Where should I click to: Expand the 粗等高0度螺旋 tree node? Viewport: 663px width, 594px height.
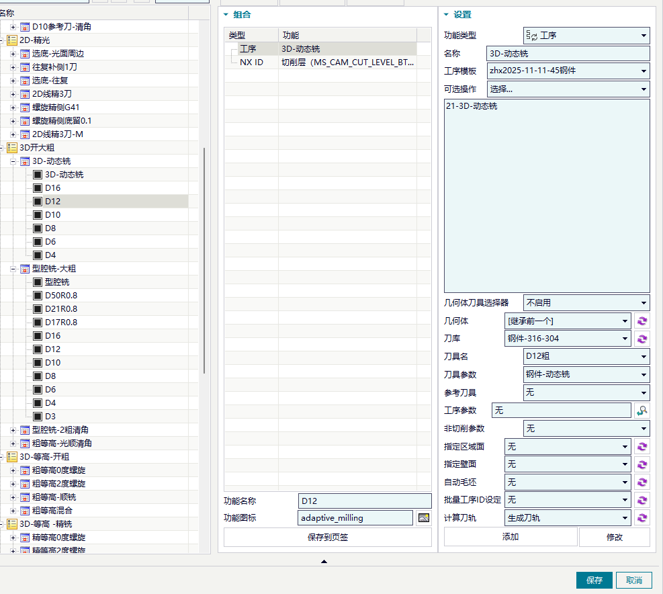13,470
